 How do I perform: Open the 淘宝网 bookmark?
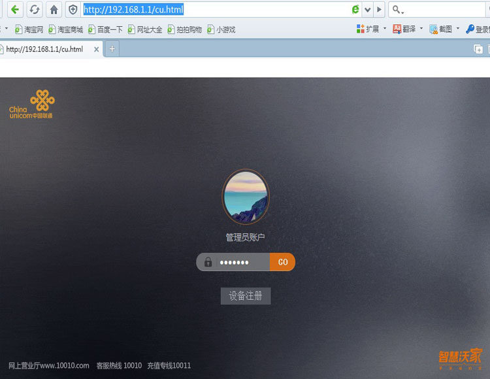click(29, 29)
